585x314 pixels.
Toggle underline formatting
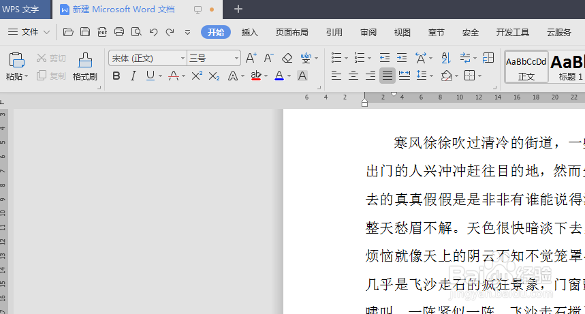[150, 76]
